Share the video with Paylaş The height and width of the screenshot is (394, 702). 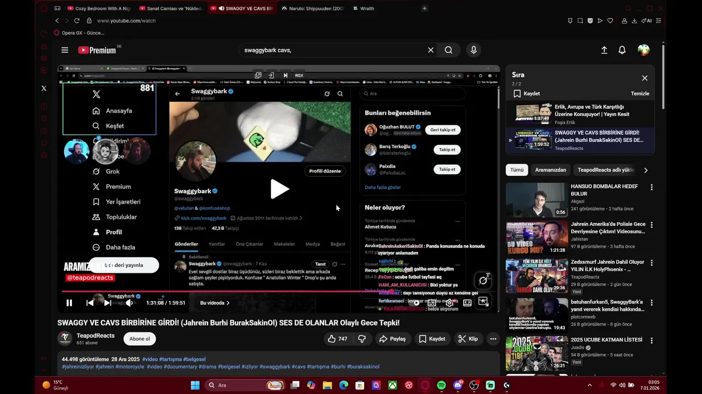(393, 339)
